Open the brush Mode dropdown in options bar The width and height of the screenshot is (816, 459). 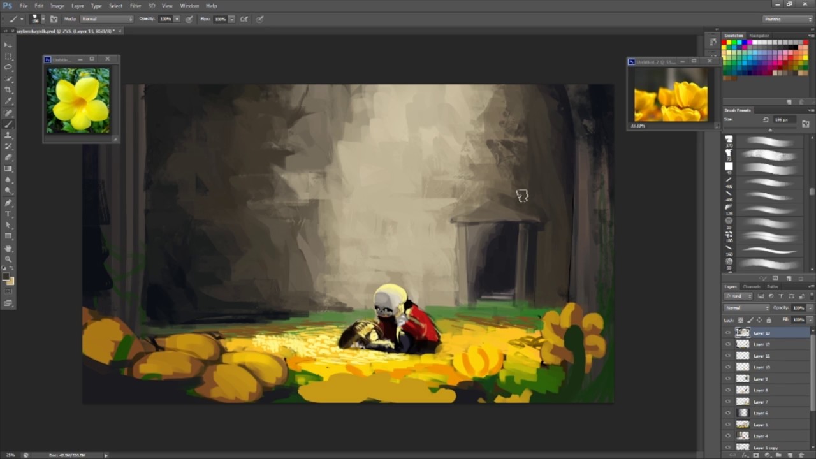coord(106,19)
